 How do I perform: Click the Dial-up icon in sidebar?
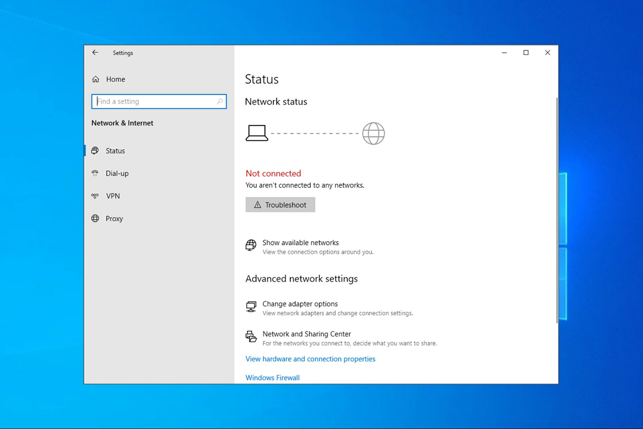click(95, 173)
